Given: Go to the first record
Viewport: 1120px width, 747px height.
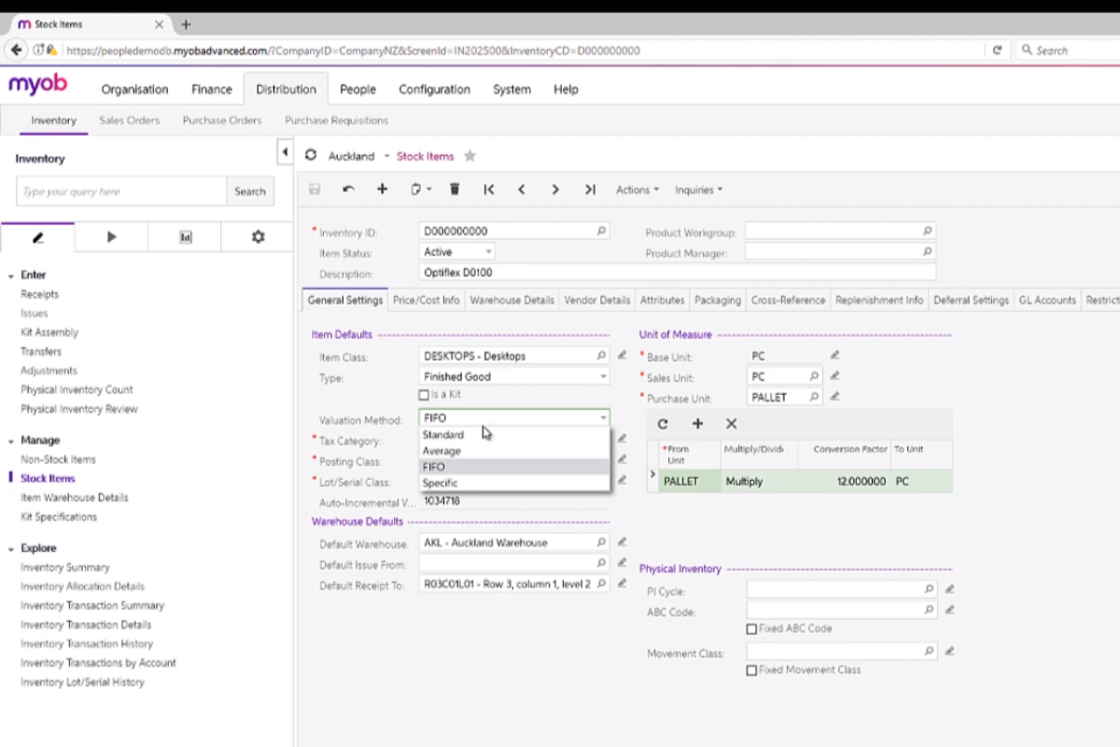Looking at the screenshot, I should [488, 190].
